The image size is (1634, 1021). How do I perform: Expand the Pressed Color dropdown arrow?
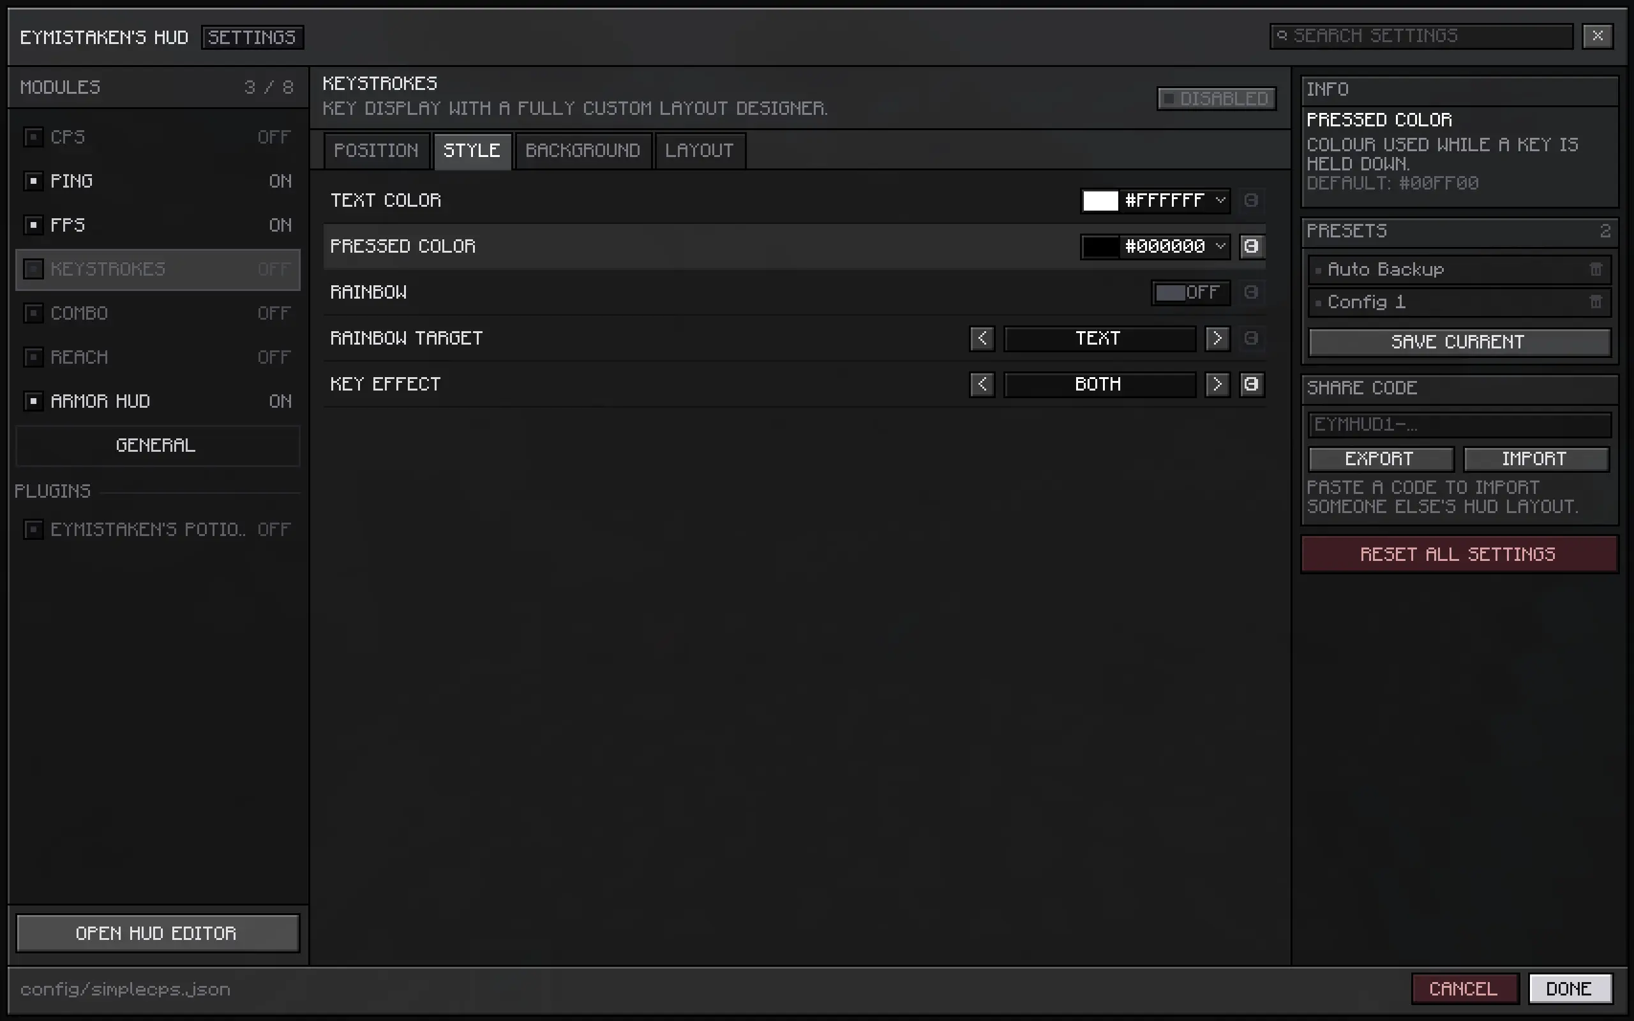(x=1220, y=246)
